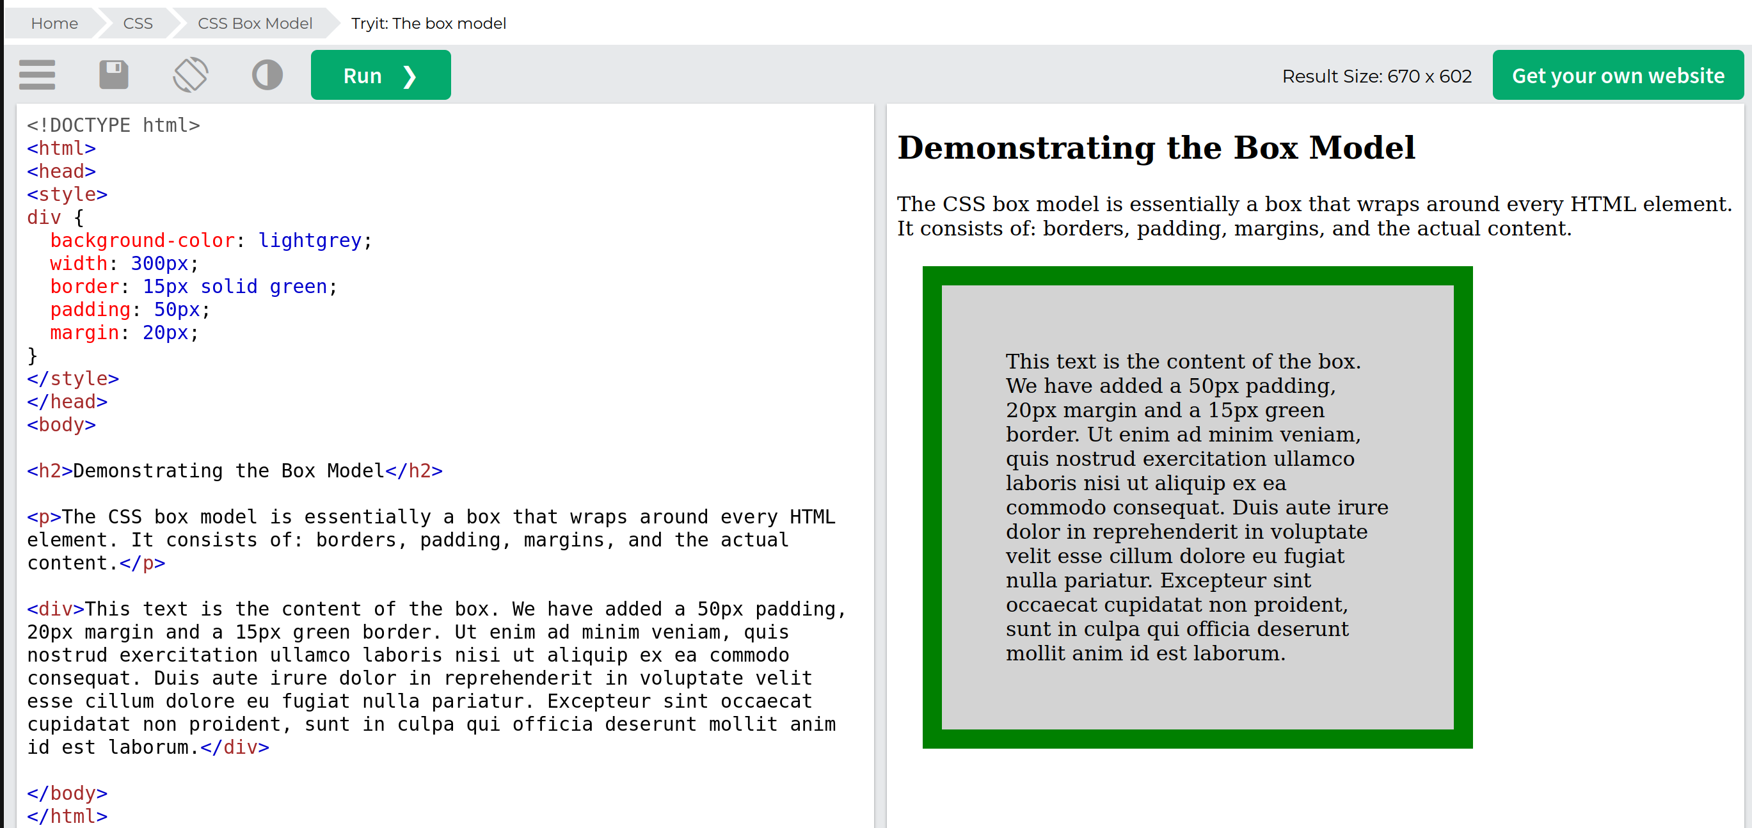Click the Demonstrating the Box Model heading

click(1156, 148)
